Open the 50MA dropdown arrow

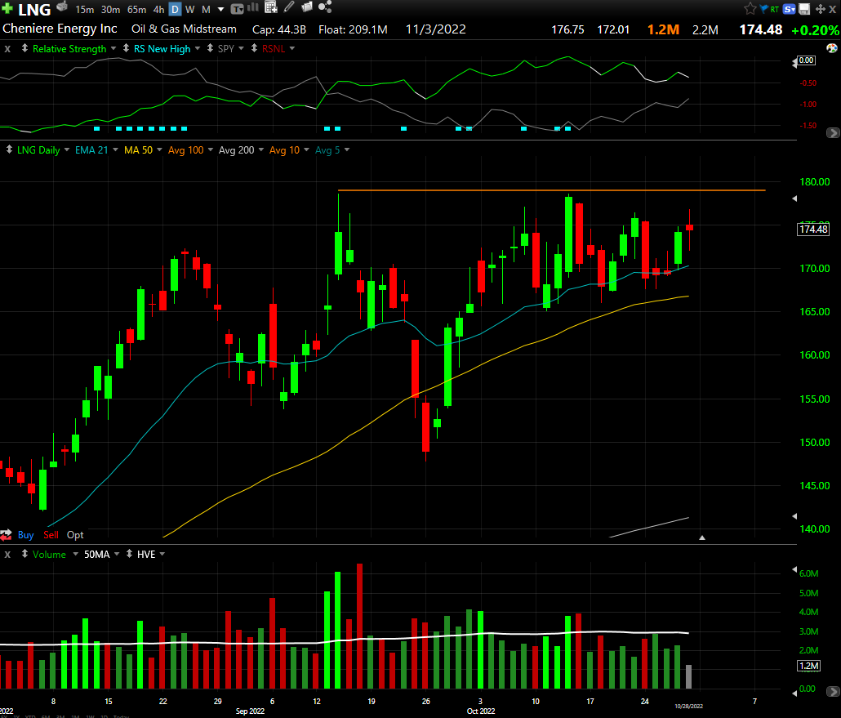[x=117, y=554]
